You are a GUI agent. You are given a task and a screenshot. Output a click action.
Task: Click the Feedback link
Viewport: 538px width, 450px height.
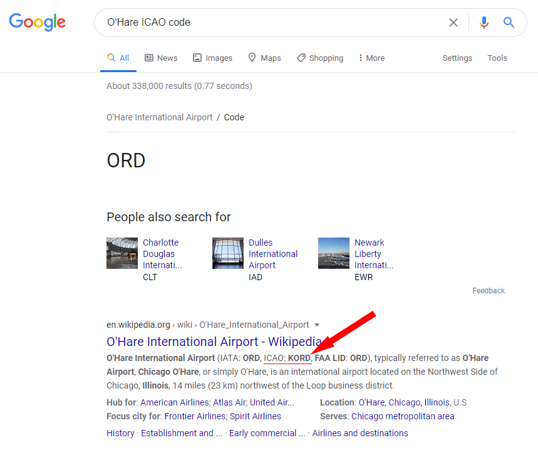tap(489, 291)
